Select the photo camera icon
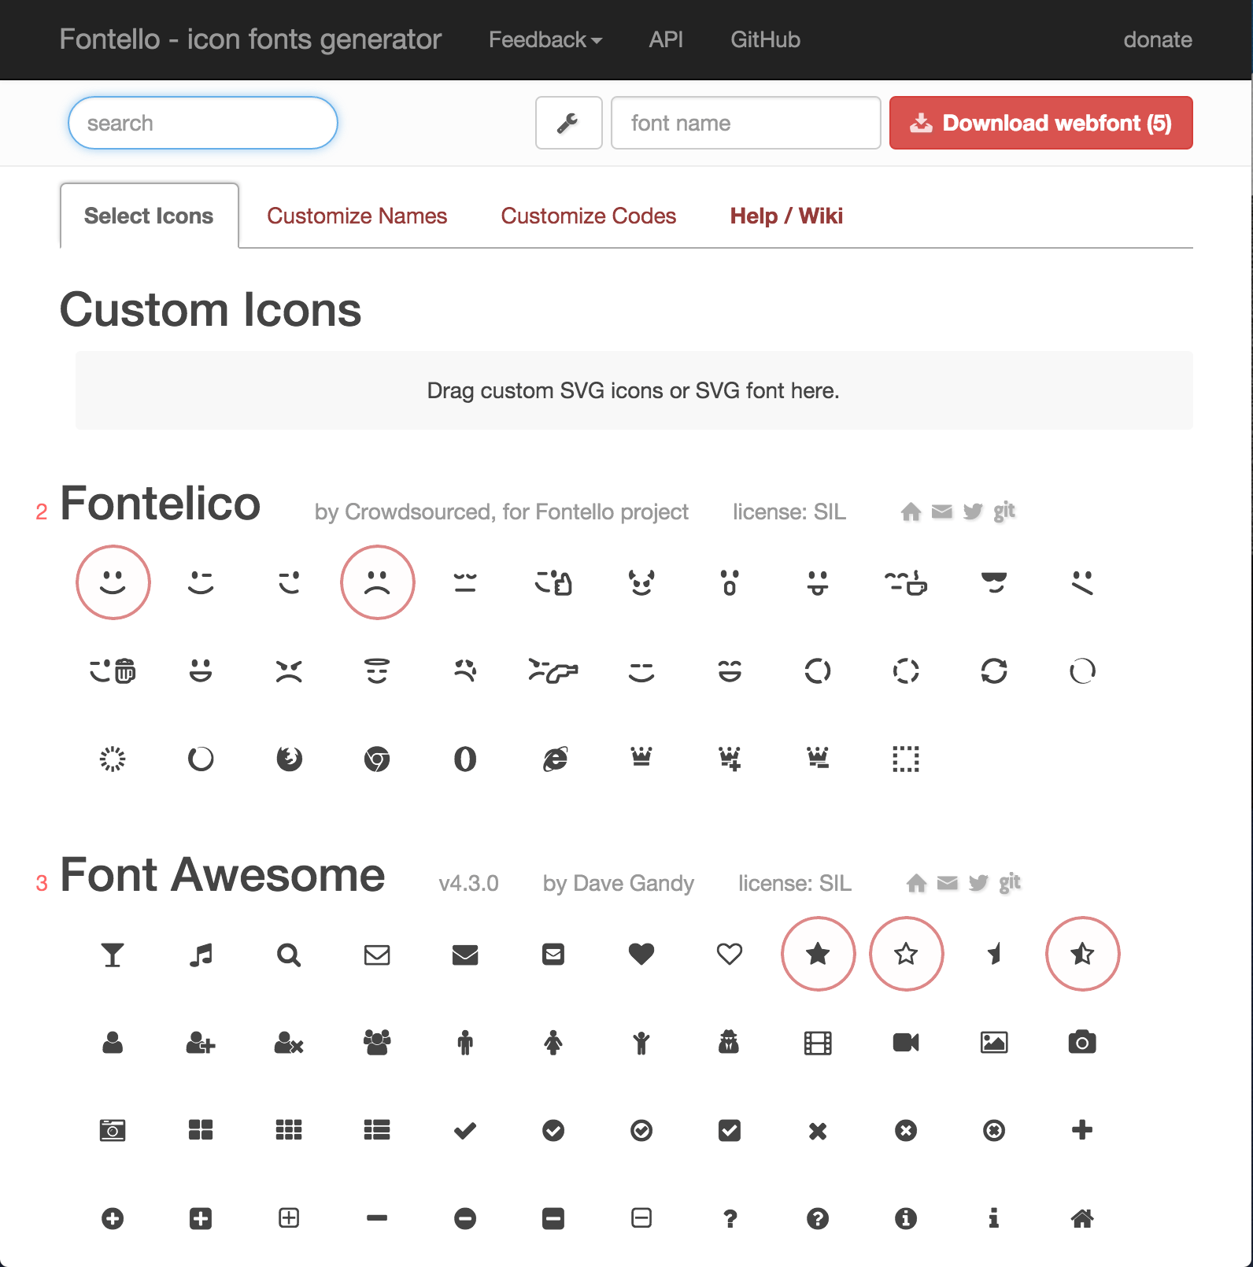The image size is (1253, 1267). click(1082, 1042)
